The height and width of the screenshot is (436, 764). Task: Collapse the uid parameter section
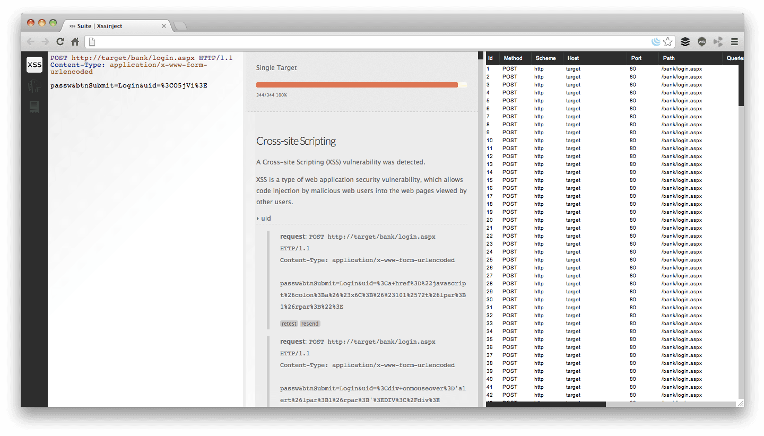click(264, 218)
